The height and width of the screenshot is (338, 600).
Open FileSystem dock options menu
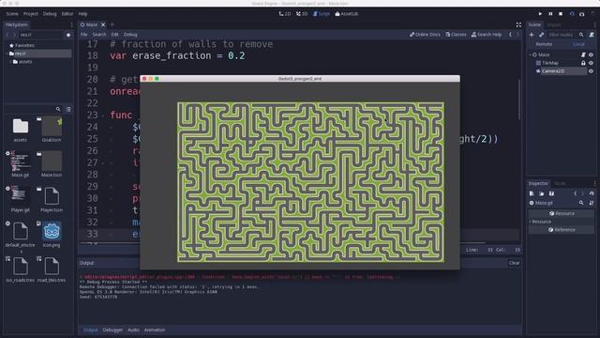71,25
